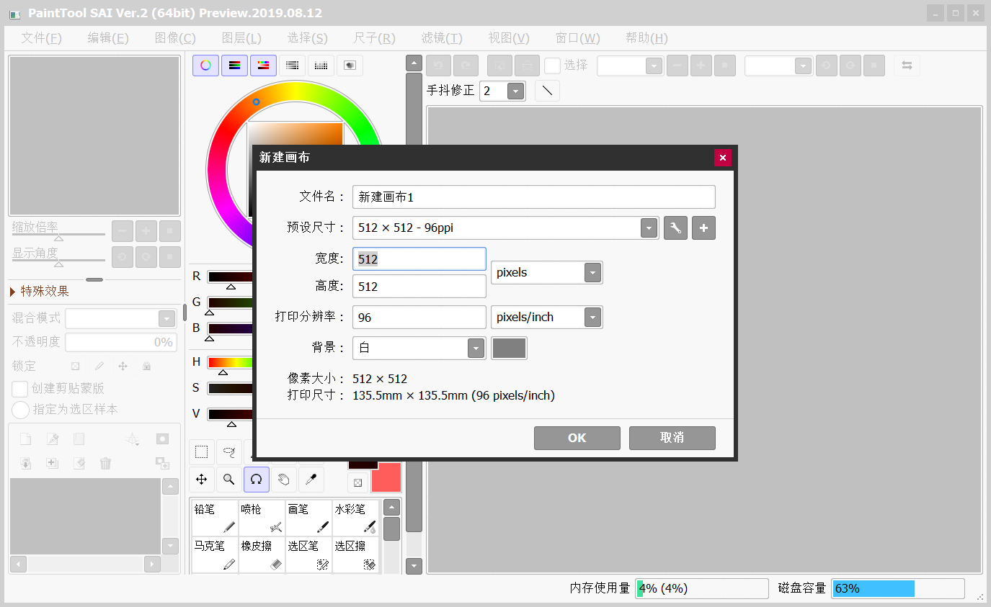This screenshot has height=607, width=991.
Task: Select the eyedropper color picker tool
Action: [x=311, y=479]
